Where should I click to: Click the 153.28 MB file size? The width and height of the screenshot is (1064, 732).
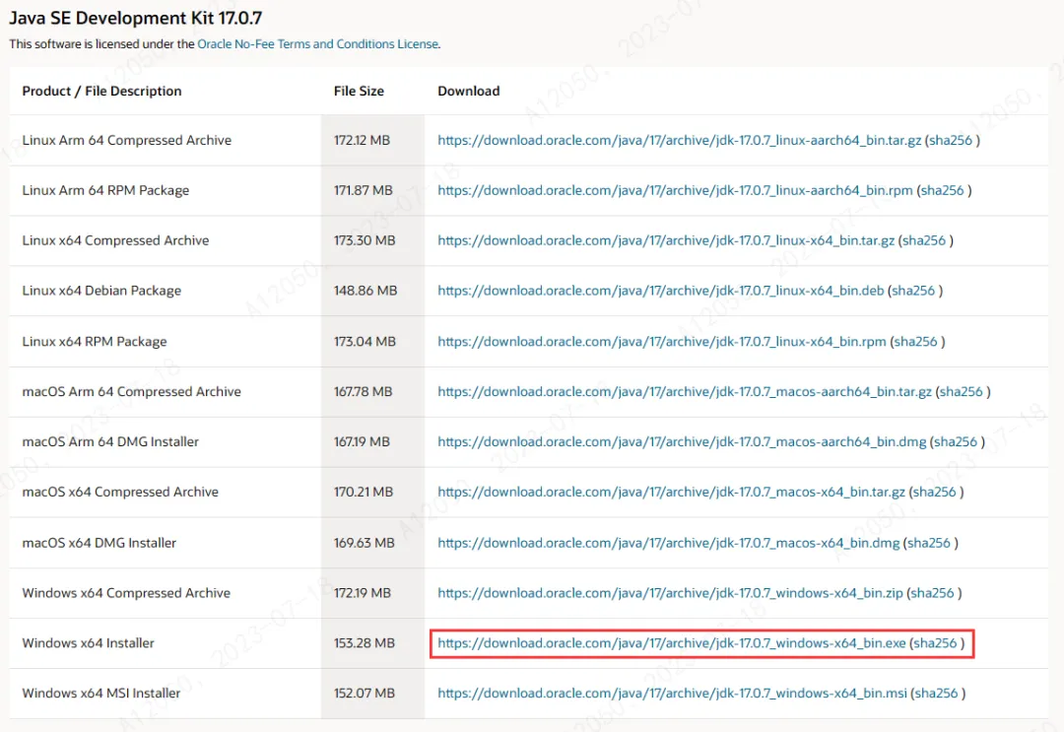click(364, 643)
